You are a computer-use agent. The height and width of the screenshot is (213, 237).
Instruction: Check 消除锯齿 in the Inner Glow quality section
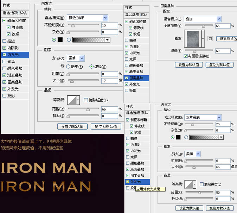[x=86, y=100]
